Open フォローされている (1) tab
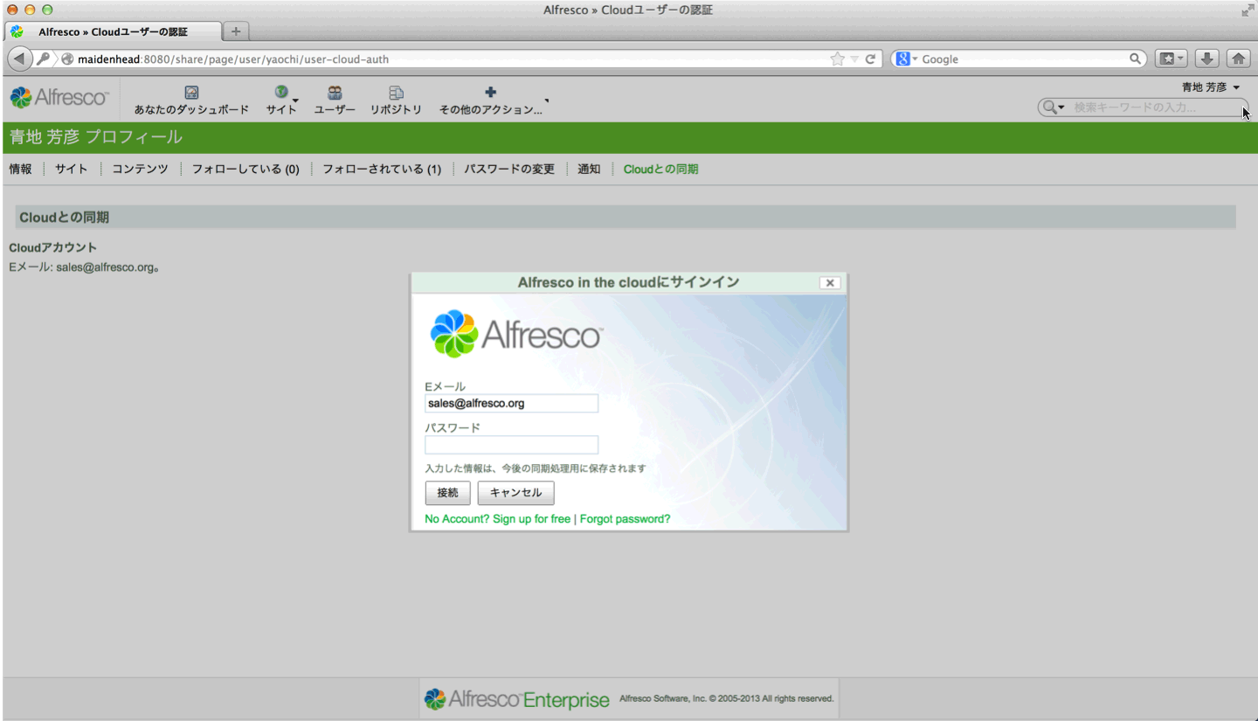1258x721 pixels. [382, 169]
